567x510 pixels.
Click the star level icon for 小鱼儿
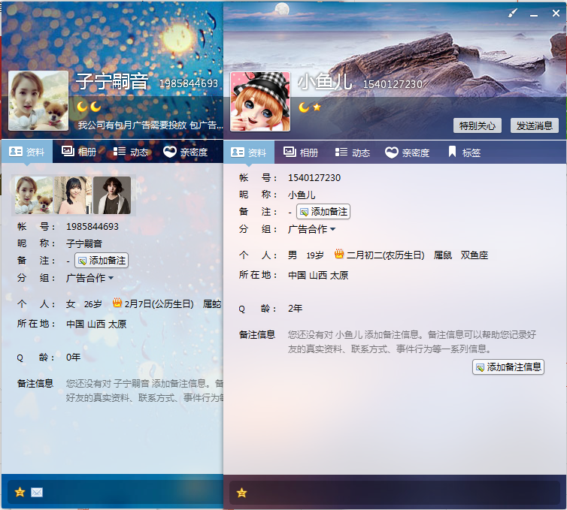point(317,107)
